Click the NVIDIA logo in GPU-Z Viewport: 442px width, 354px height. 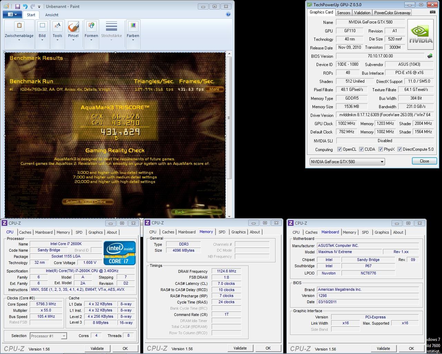(x=421, y=35)
